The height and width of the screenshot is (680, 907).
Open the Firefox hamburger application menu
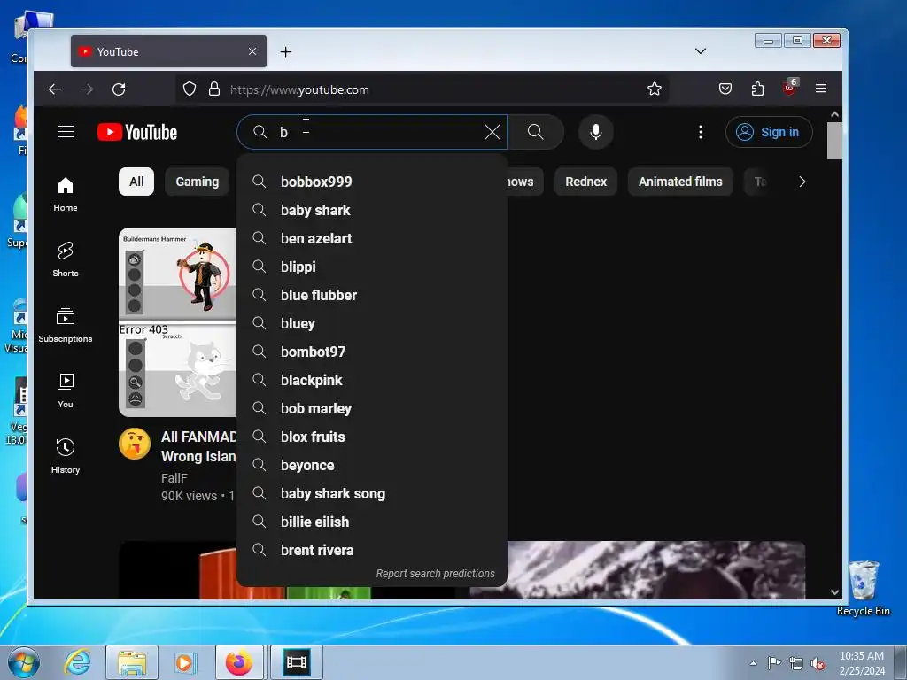tap(821, 89)
